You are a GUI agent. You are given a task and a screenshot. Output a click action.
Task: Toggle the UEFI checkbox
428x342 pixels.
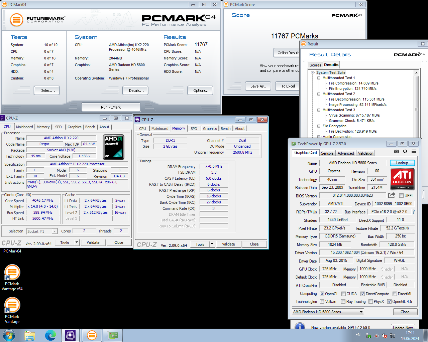(x=401, y=196)
